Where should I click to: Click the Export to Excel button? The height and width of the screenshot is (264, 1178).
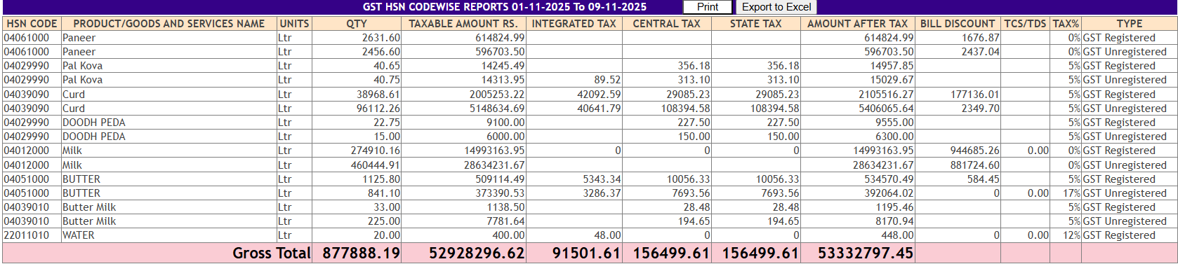coord(776,7)
